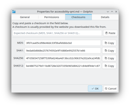Switch to the Permissions tab
Image resolution: width=130 pixels, height=106 pixels.
pos(52,17)
